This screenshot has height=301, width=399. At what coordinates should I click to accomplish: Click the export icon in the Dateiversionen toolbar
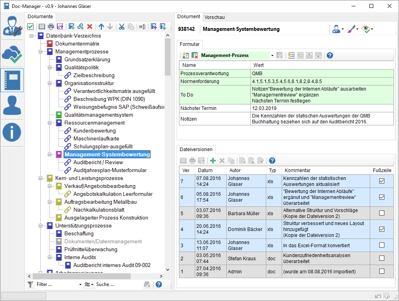click(x=202, y=160)
